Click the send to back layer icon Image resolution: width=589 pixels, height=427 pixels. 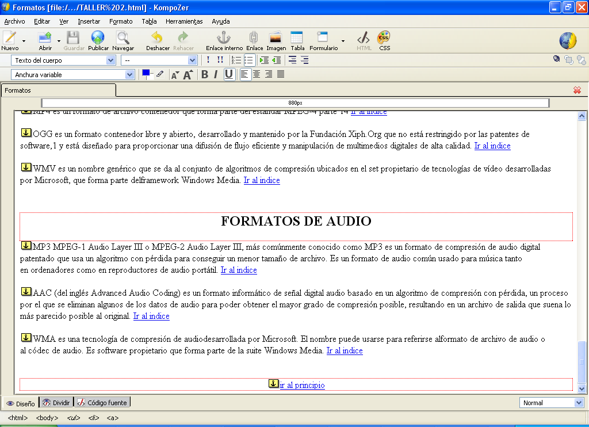(581, 60)
